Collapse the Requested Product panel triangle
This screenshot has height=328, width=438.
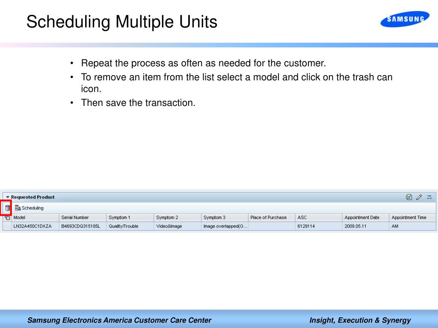pyautogui.click(x=8, y=197)
